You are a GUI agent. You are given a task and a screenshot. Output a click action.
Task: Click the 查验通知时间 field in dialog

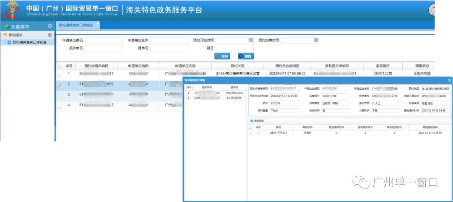click(435, 111)
